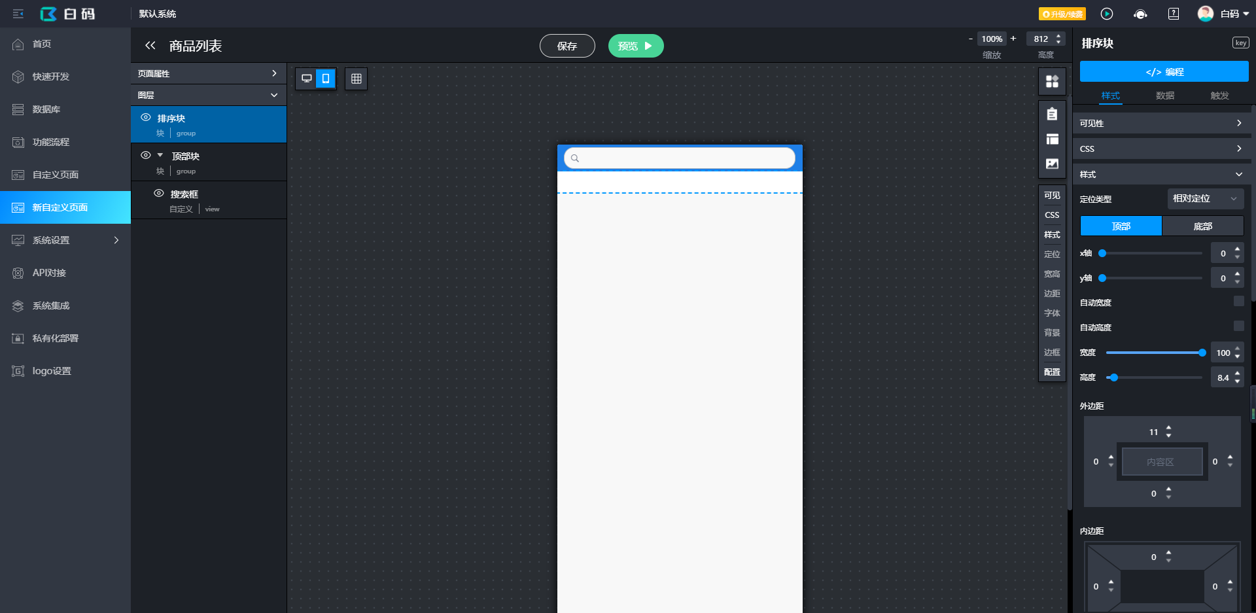Jump to 边距 in quick nav
The width and height of the screenshot is (1256, 613).
(x=1052, y=293)
